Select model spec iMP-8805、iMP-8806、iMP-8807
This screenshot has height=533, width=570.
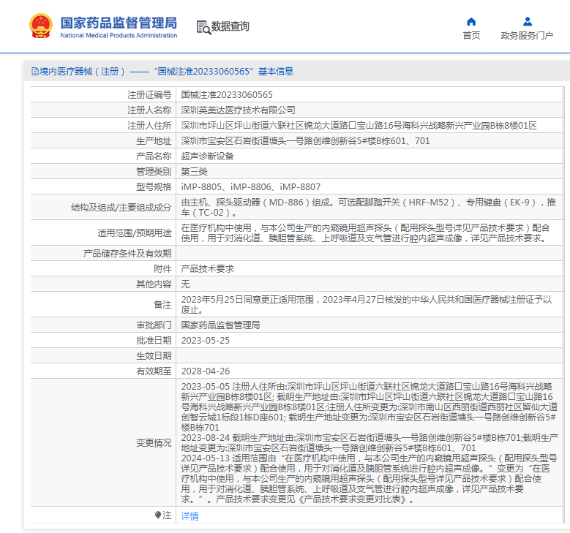point(251,186)
